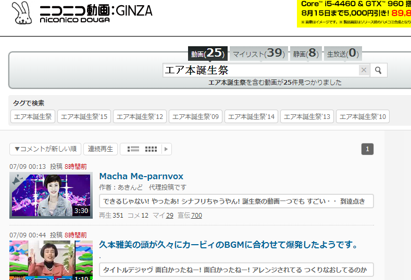This screenshot has width=411, height=280.
Task: Switch to list view layout icon
Action: pyautogui.click(x=133, y=149)
